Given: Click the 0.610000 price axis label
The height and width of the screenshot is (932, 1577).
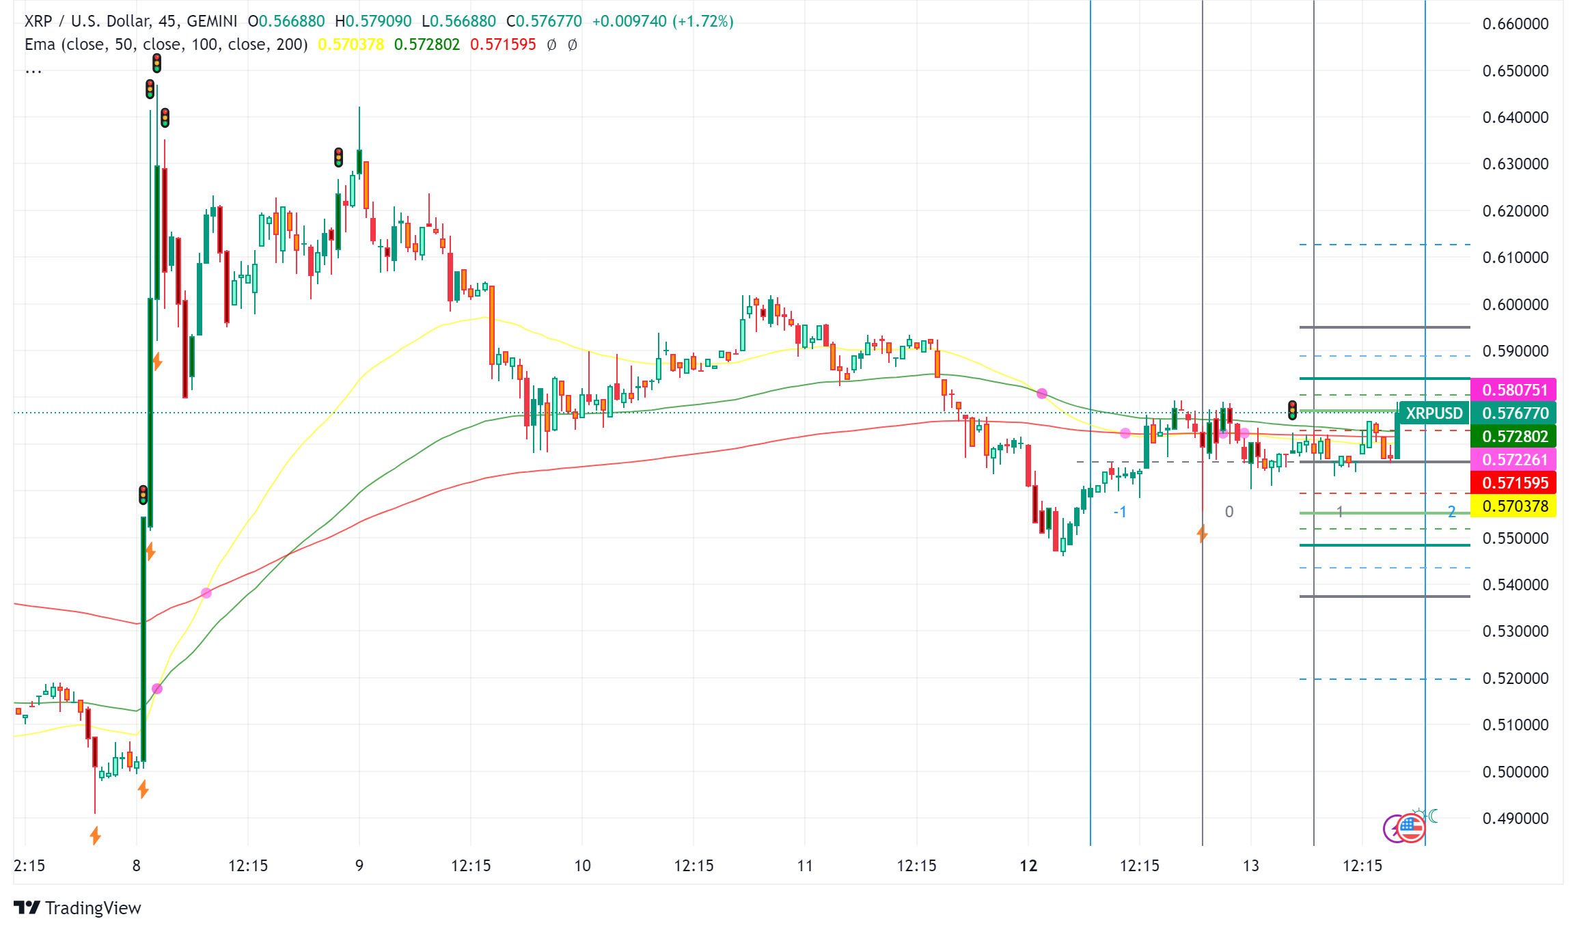Looking at the screenshot, I should 1515,258.
